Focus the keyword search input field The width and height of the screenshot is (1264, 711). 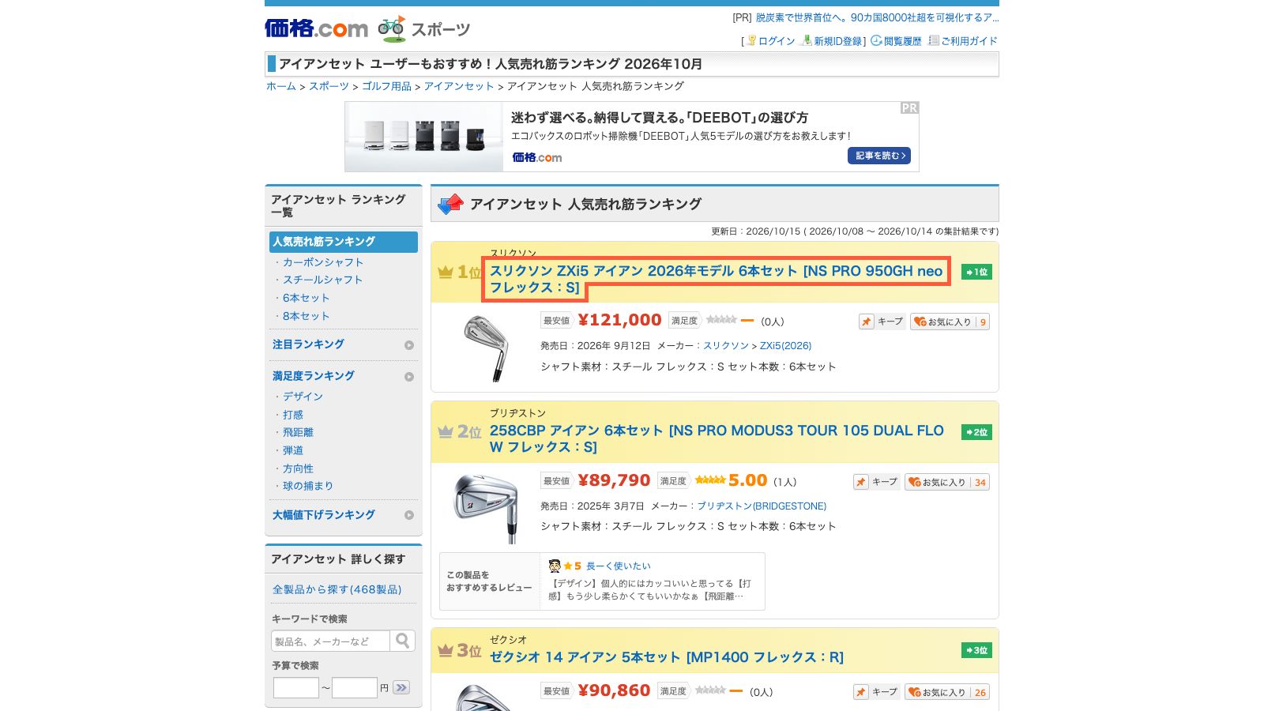pos(330,641)
